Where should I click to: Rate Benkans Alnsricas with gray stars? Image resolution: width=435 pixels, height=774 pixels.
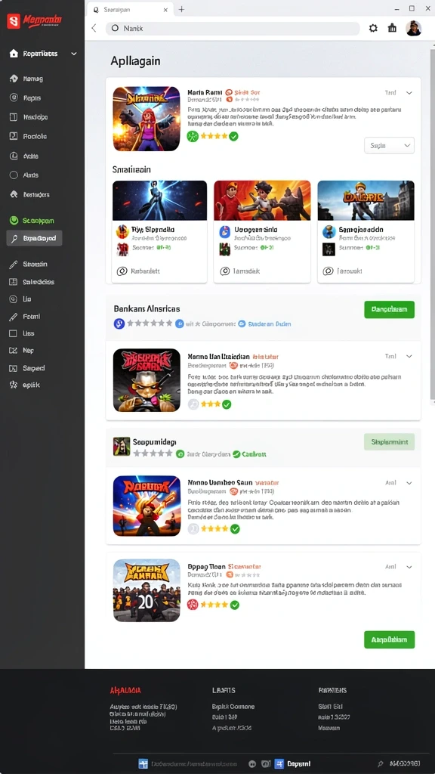click(x=150, y=324)
